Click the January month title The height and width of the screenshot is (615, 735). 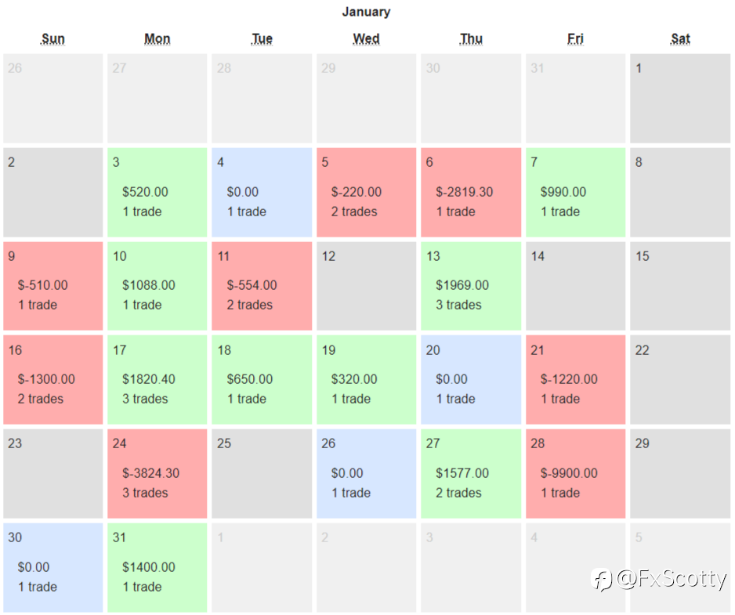coord(366,12)
